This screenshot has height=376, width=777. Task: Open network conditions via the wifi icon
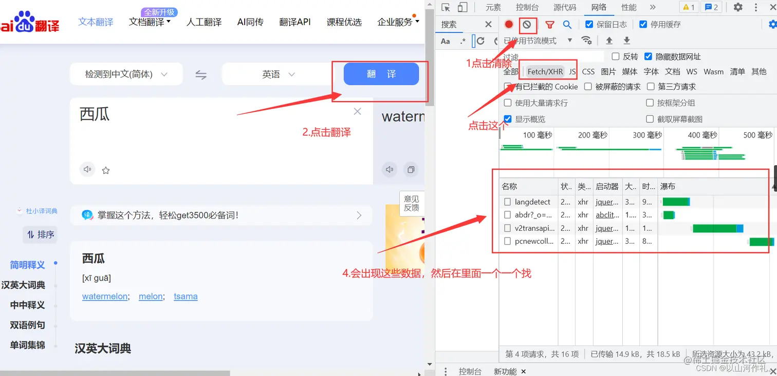click(587, 41)
